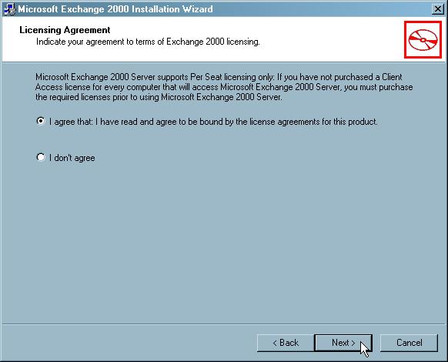Proceed with the Next button
Viewport: 448px width, 362px height.
tap(343, 343)
